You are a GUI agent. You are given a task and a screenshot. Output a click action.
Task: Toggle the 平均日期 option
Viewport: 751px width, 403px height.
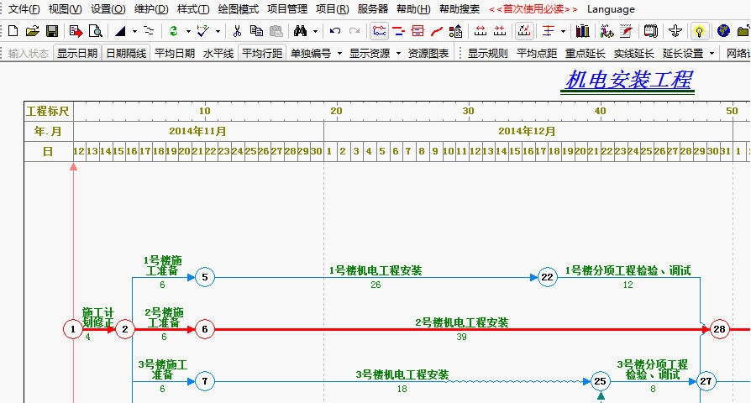[x=175, y=53]
